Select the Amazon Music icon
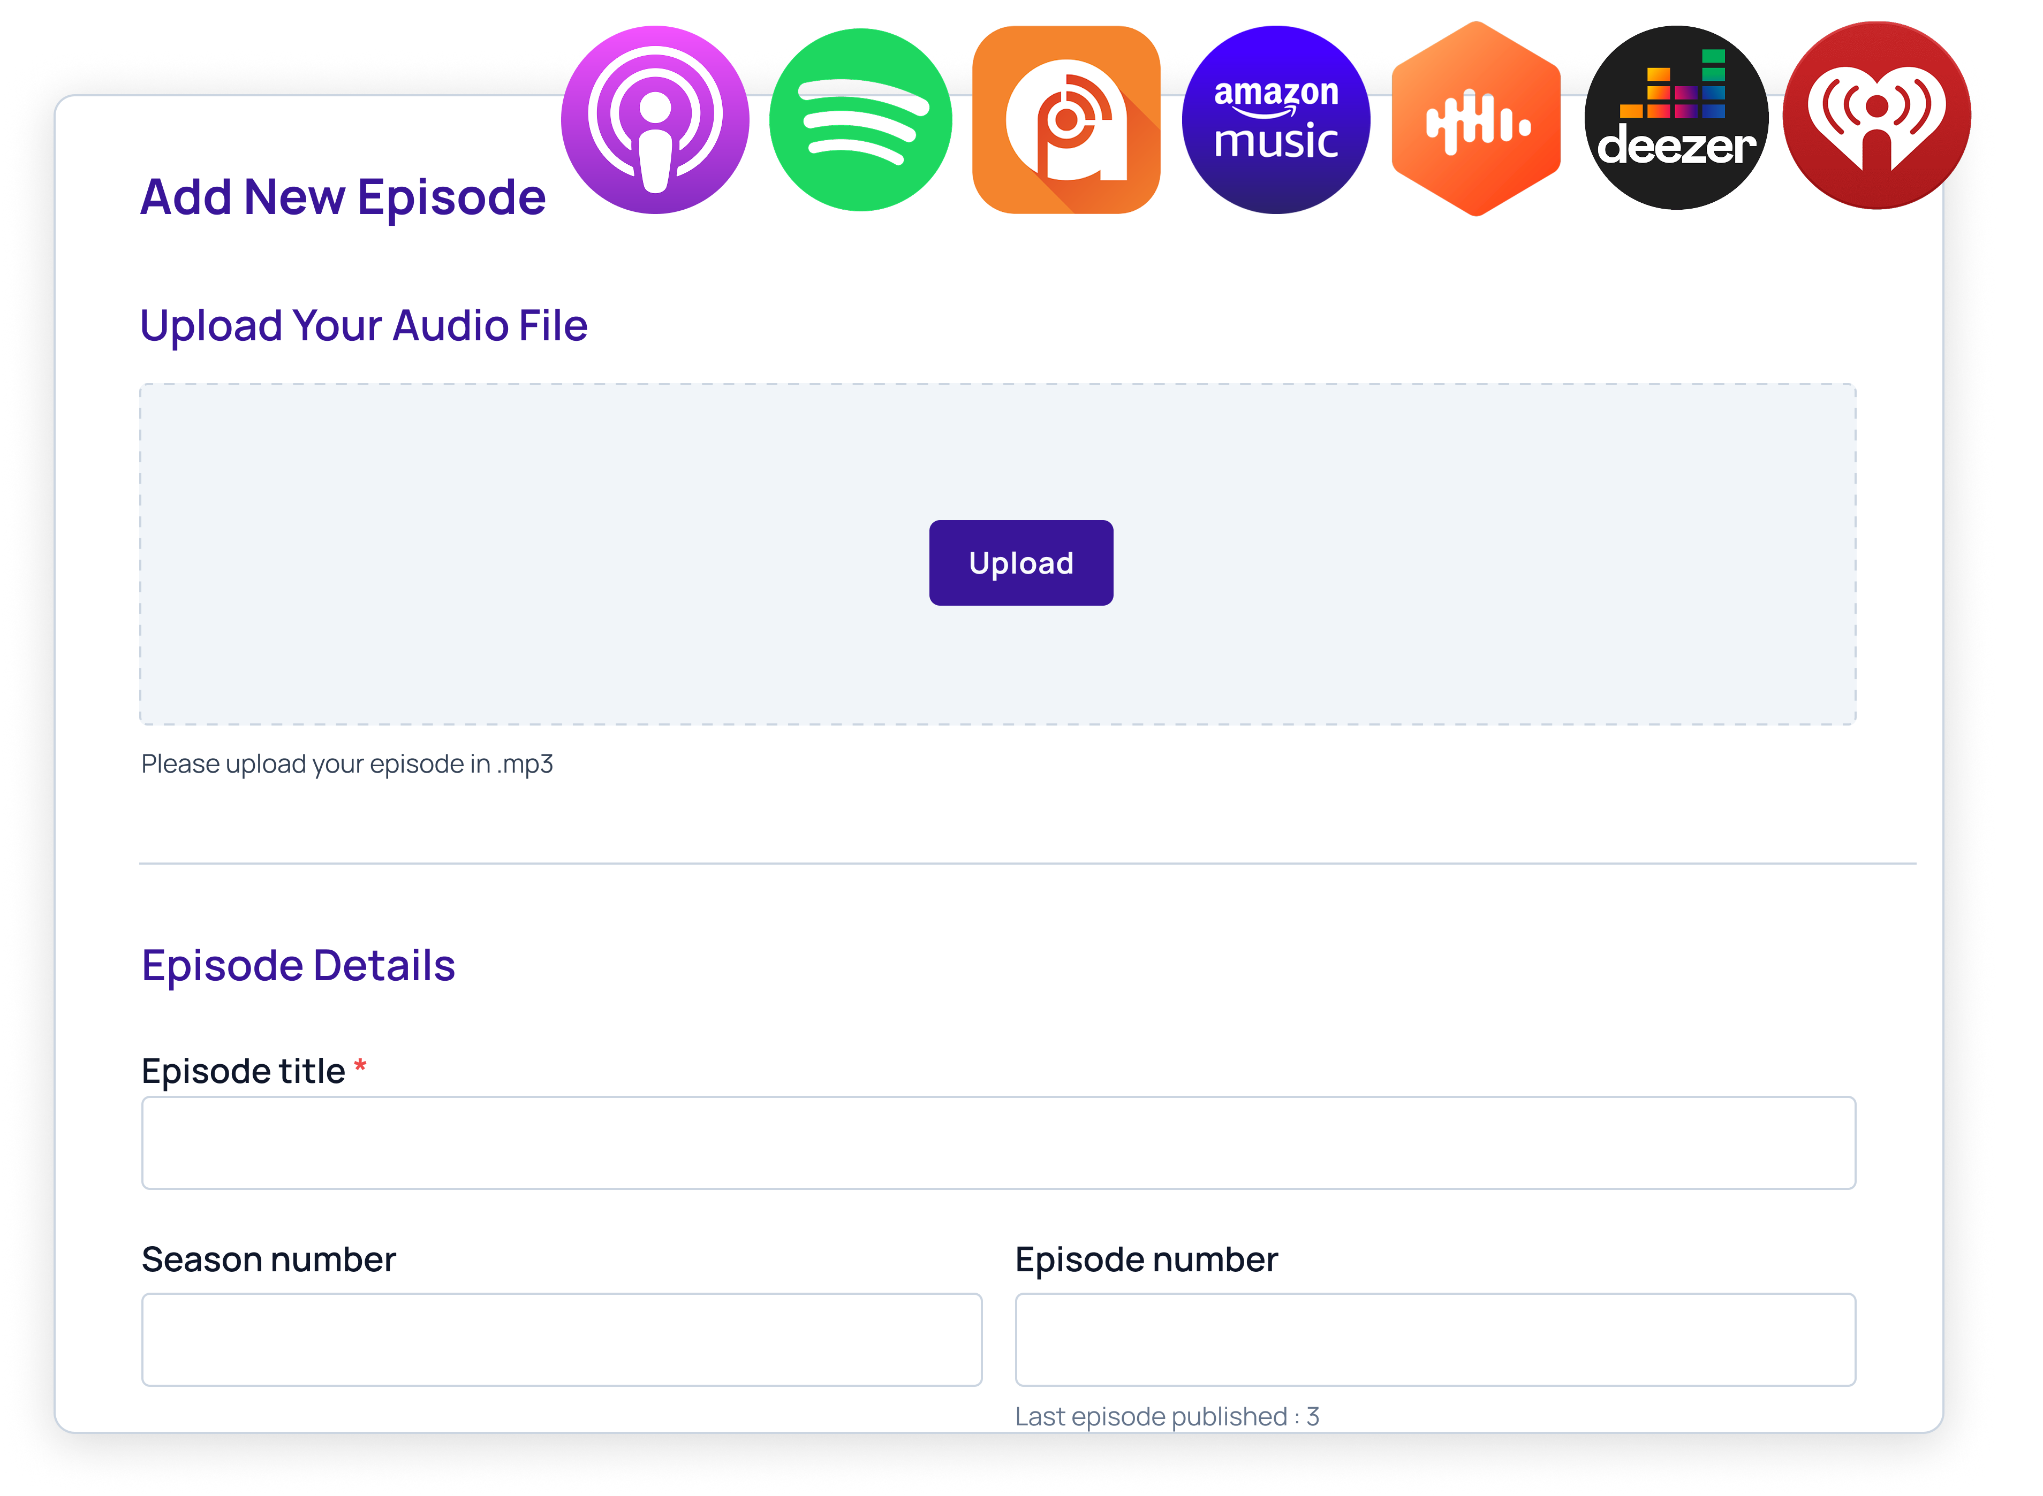 pyautogui.click(x=1276, y=119)
